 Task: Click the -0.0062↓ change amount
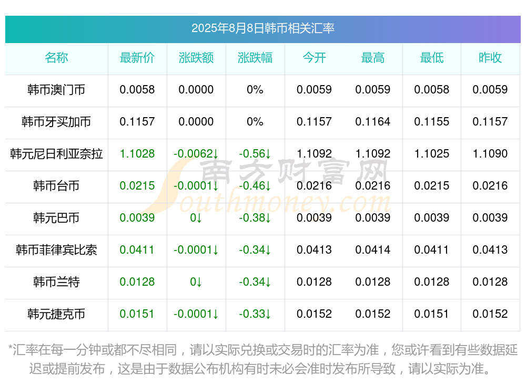196,153
